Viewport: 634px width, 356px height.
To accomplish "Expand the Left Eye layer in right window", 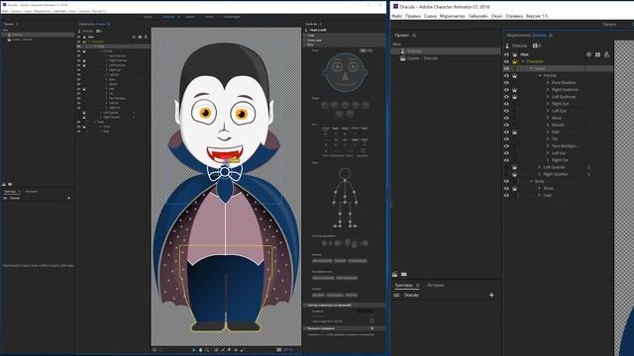I will point(548,111).
